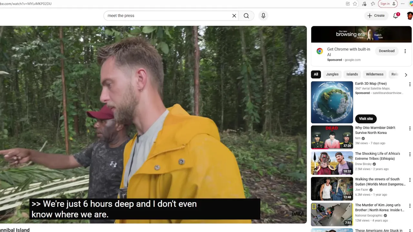Image resolution: width=413 pixels, height=232 pixels.
Task: Select the Islands filter chip
Action: pos(352,74)
